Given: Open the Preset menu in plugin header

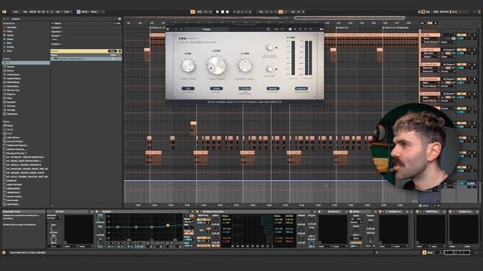Looking at the screenshot, I should coord(207,29).
